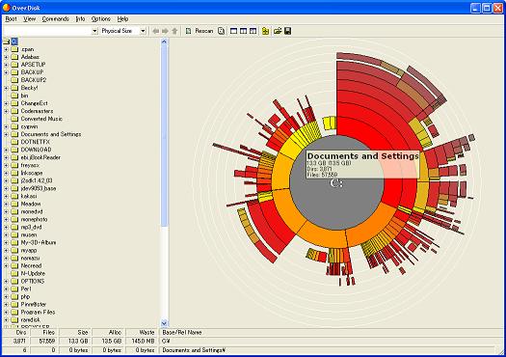Select the ChangeExt folder label
Image resolution: width=506 pixels, height=357 pixels.
[34, 103]
